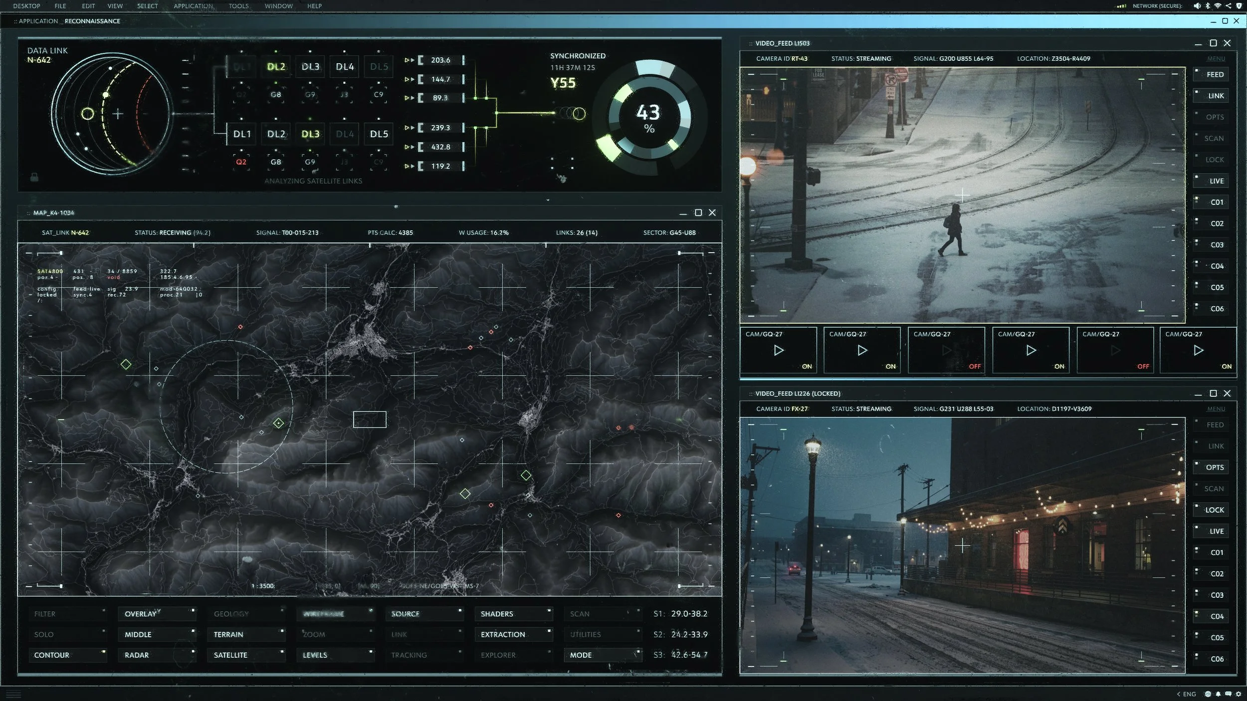Click the share icon next to Wi-Fi
Screen dimensions: 1247x701
[1228, 6]
